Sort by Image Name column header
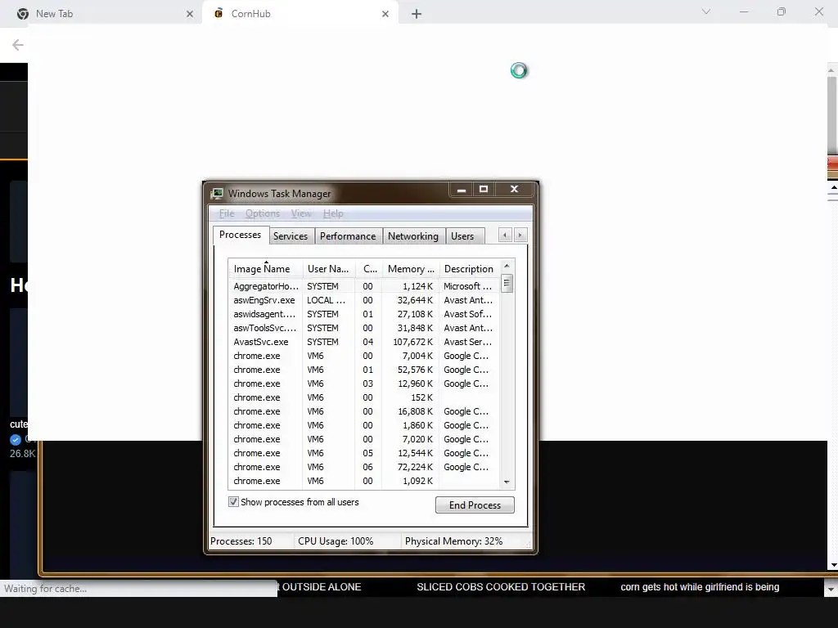The height and width of the screenshot is (628, 838). click(x=266, y=268)
